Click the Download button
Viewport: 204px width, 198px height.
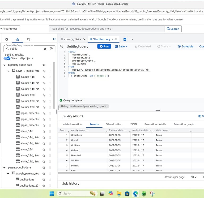(x=143, y=46)
